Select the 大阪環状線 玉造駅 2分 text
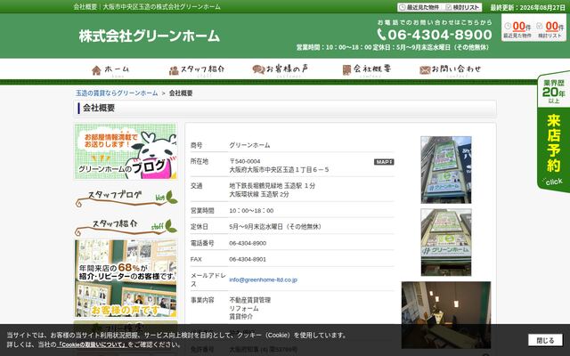The height and width of the screenshot is (356, 570). [x=259, y=194]
